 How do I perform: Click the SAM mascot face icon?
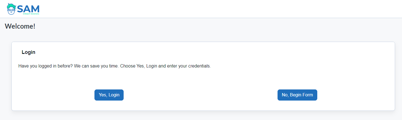coord(11,9)
